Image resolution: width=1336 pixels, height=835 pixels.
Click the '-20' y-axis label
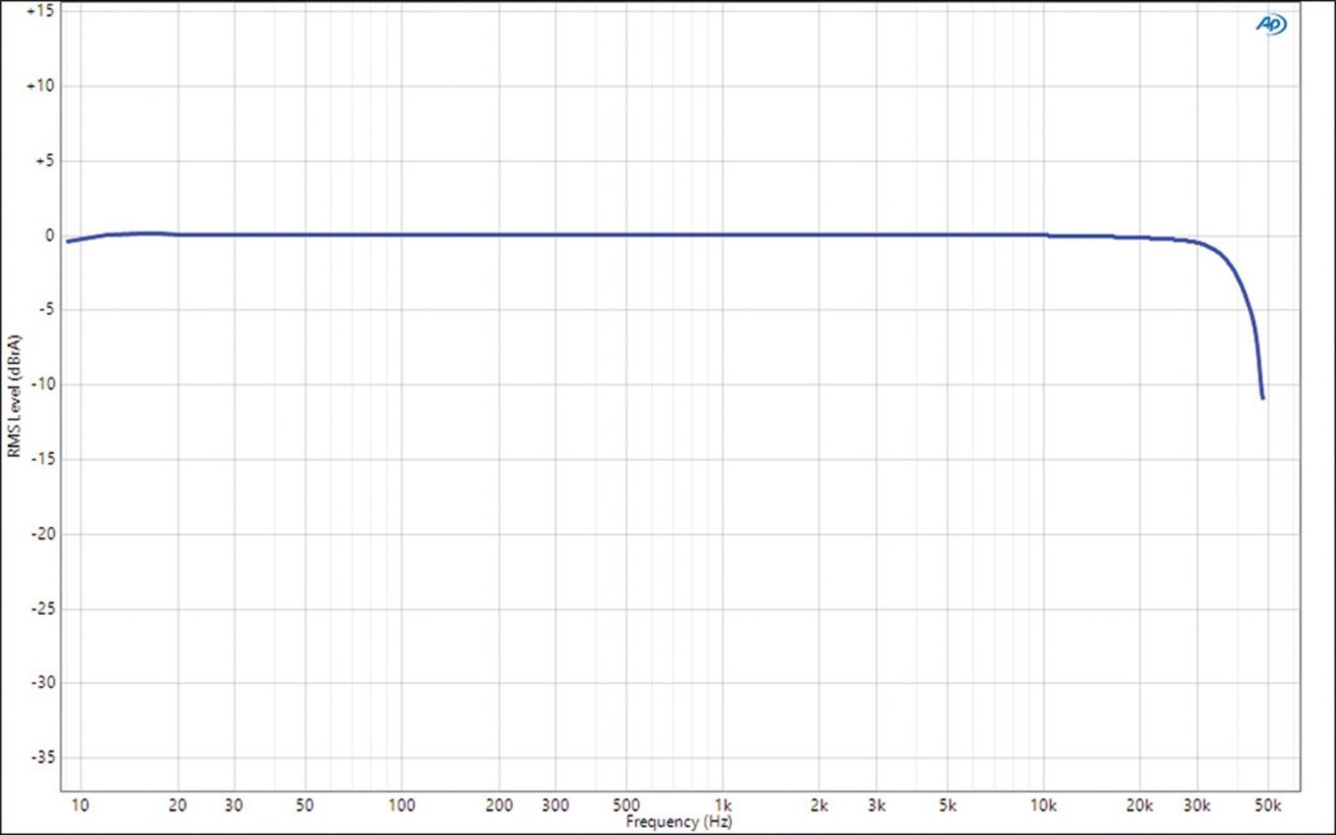(x=42, y=534)
